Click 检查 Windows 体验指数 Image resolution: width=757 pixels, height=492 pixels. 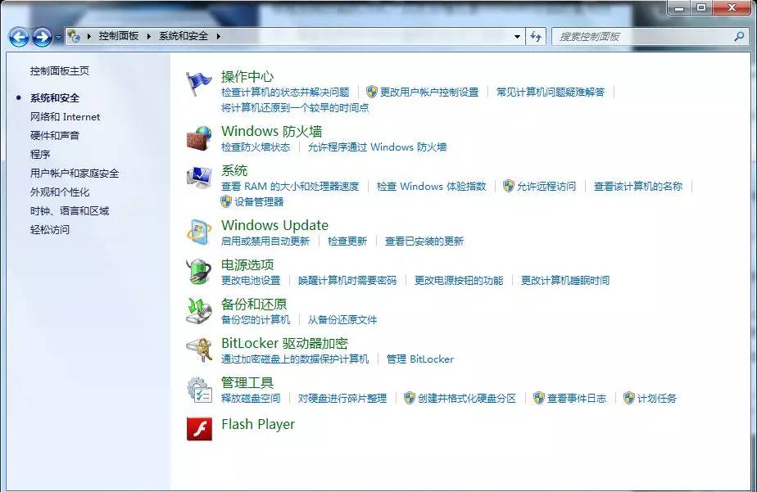coord(432,186)
